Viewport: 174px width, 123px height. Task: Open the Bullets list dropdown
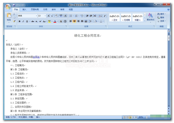(73, 16)
